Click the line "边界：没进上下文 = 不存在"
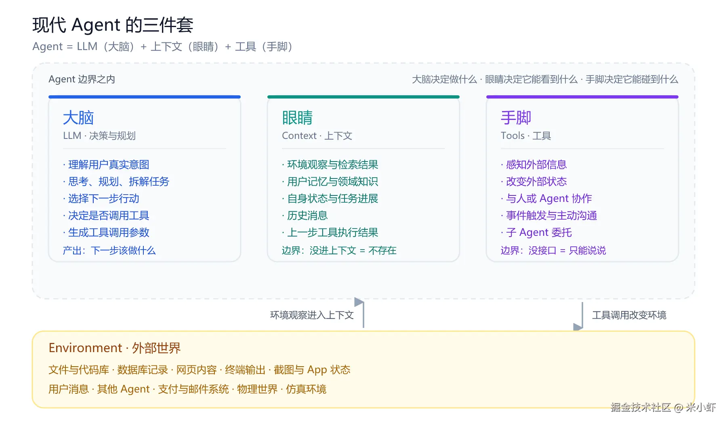The height and width of the screenshot is (424, 727). click(x=339, y=250)
